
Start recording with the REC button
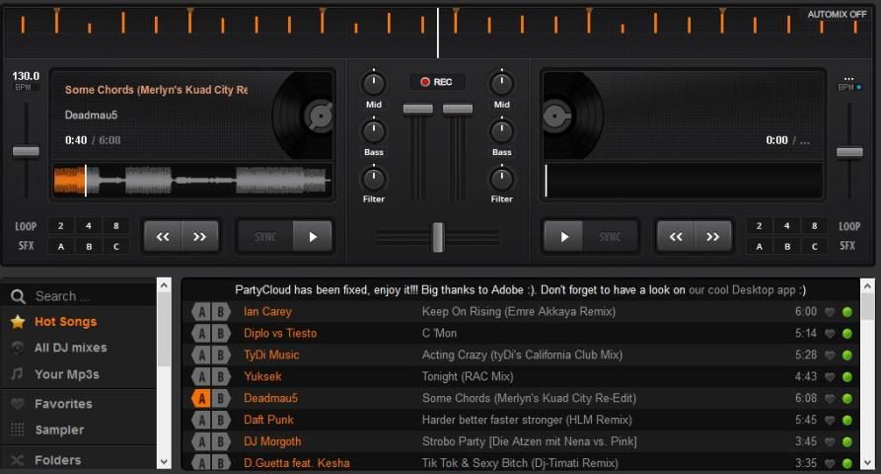437,82
